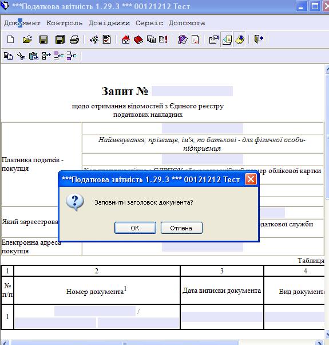Click the Вид документа cell in row 1
This screenshot has width=329, height=345.
pyautogui.click(x=295, y=317)
